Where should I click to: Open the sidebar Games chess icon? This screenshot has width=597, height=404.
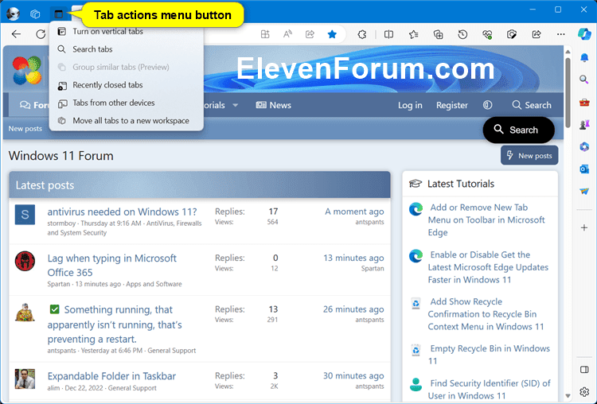click(584, 124)
